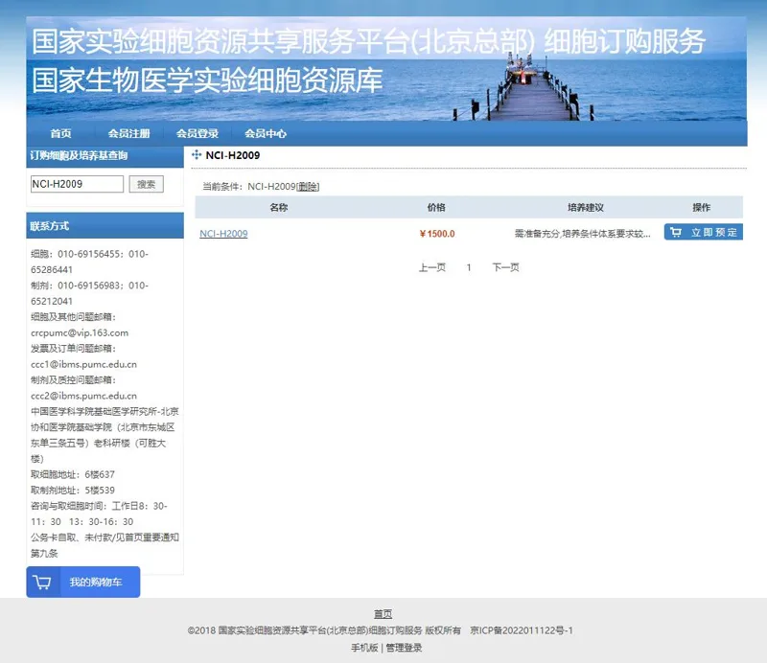The image size is (767, 663).
Task: Click the ccc1@ibms.pumc.edu.cn email text
Action: [83, 364]
